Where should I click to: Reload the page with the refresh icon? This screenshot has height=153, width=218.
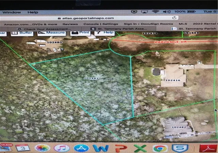pos(174,18)
